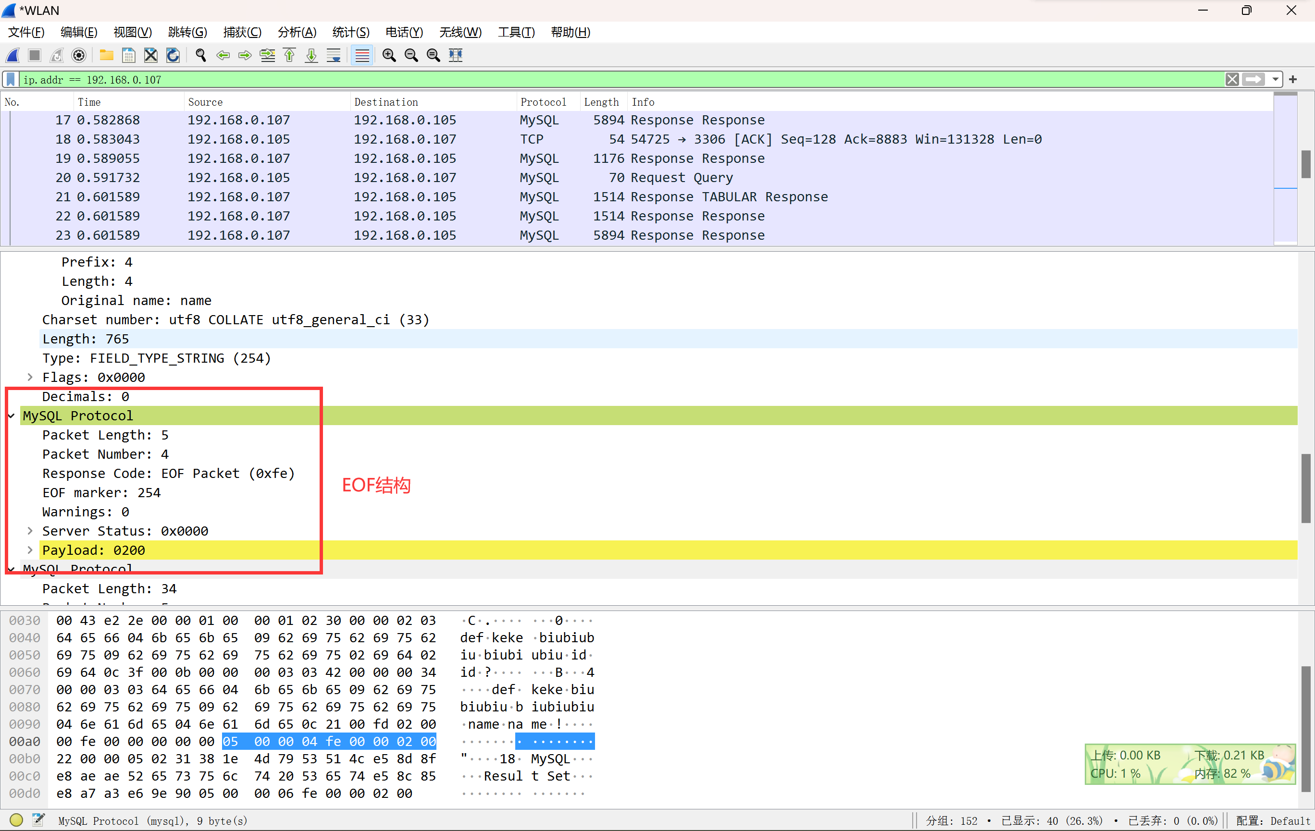Collapse the highlighted MySQL Protocol node
Viewport: 1315px width, 831px height.
(x=12, y=416)
